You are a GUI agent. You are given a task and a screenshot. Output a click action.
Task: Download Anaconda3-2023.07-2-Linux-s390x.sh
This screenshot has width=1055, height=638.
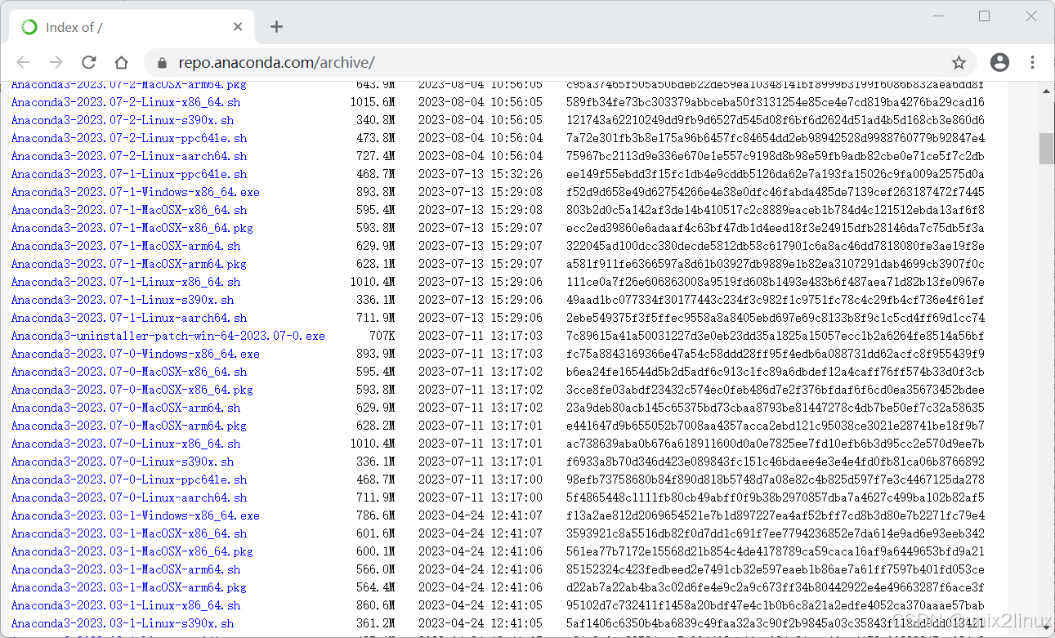[x=123, y=120]
